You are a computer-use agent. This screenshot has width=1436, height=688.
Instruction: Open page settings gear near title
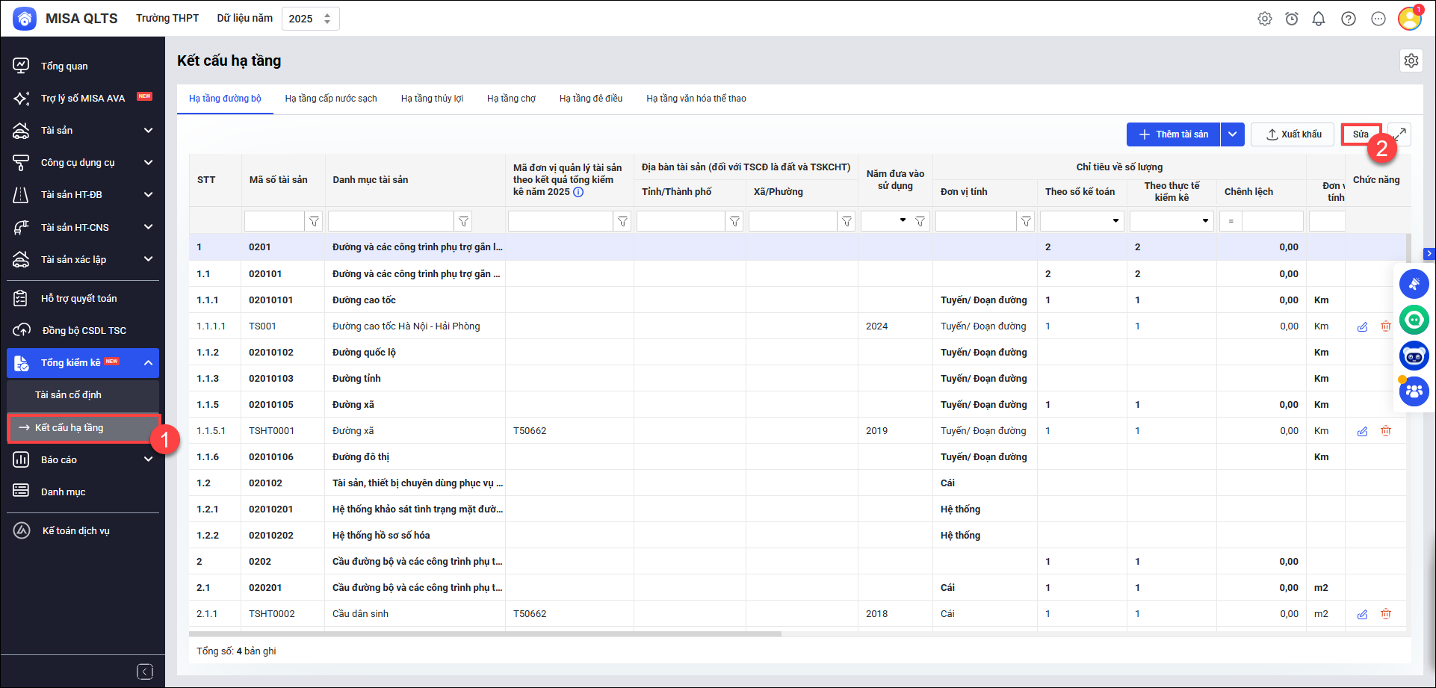click(1411, 61)
